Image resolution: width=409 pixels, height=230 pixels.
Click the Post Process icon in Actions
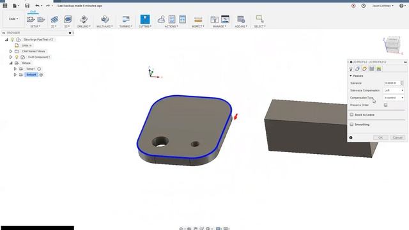(x=172, y=19)
